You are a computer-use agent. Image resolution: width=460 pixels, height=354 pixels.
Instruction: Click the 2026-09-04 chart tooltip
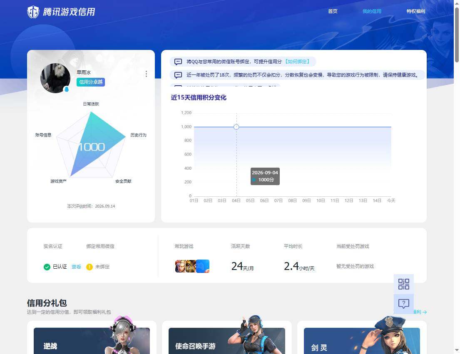[x=265, y=176]
